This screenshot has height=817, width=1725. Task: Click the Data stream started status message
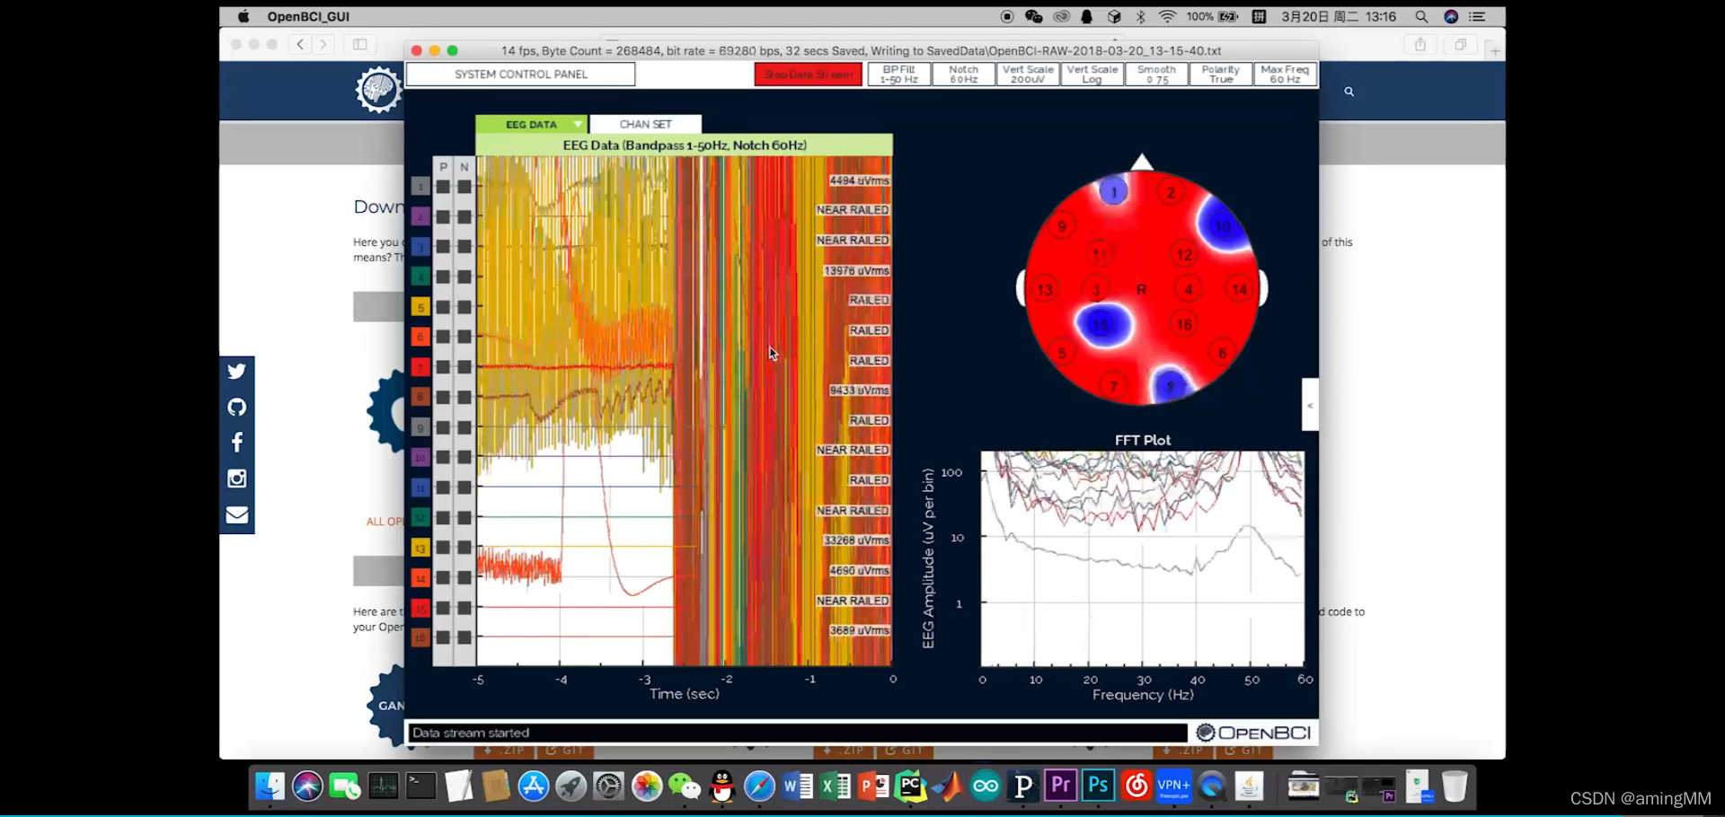471,733
